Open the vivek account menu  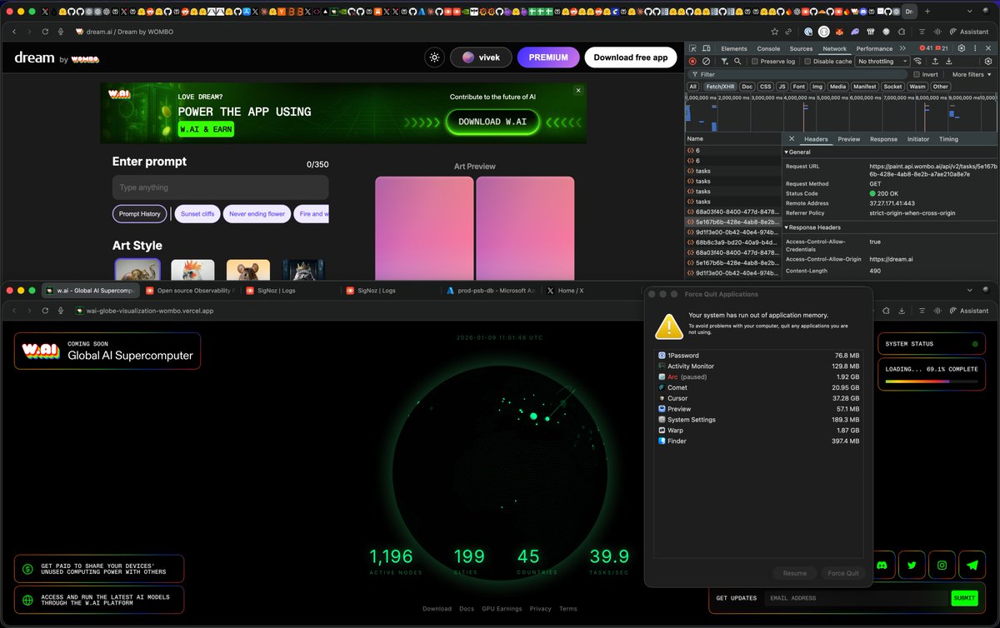(481, 57)
